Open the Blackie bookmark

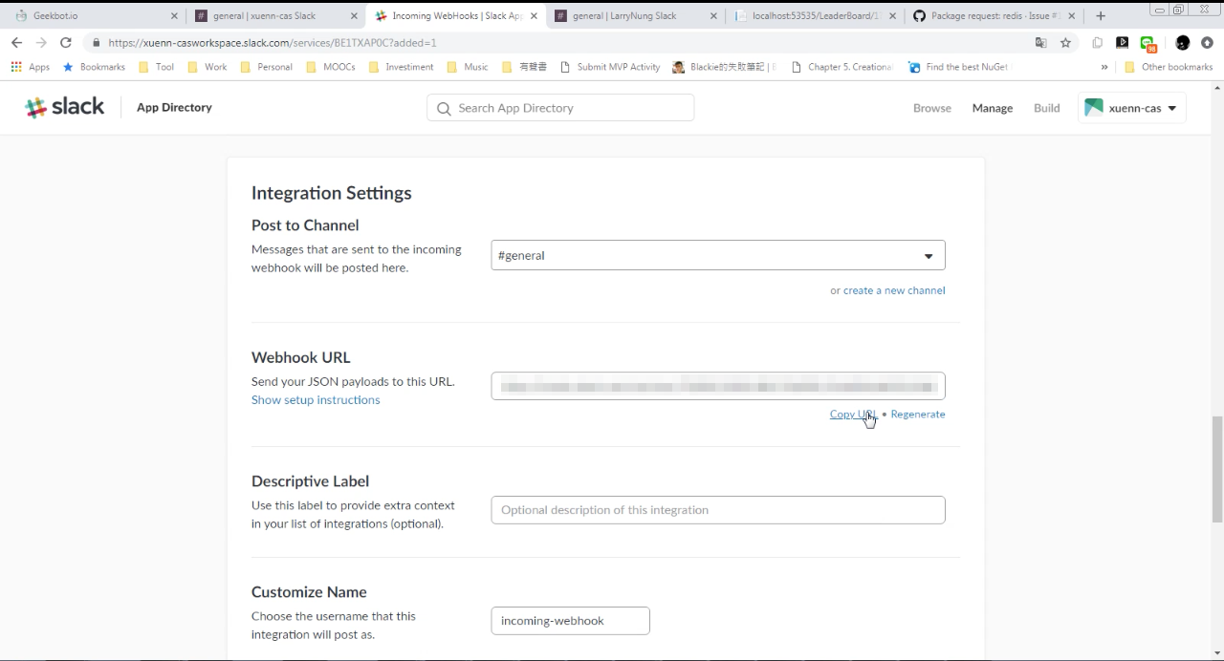pyautogui.click(x=724, y=67)
